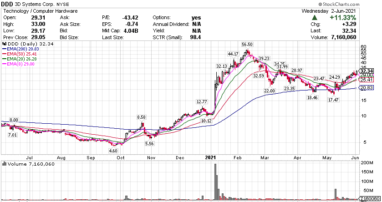Click the 28.97 price label
Screen dimensions: 382x202
pyautogui.click(x=297, y=71)
